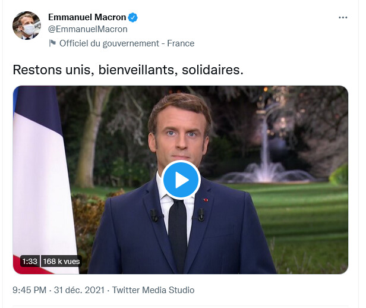Click the 1:33 video duration badge
This screenshot has height=308, width=366.
[x=30, y=261]
